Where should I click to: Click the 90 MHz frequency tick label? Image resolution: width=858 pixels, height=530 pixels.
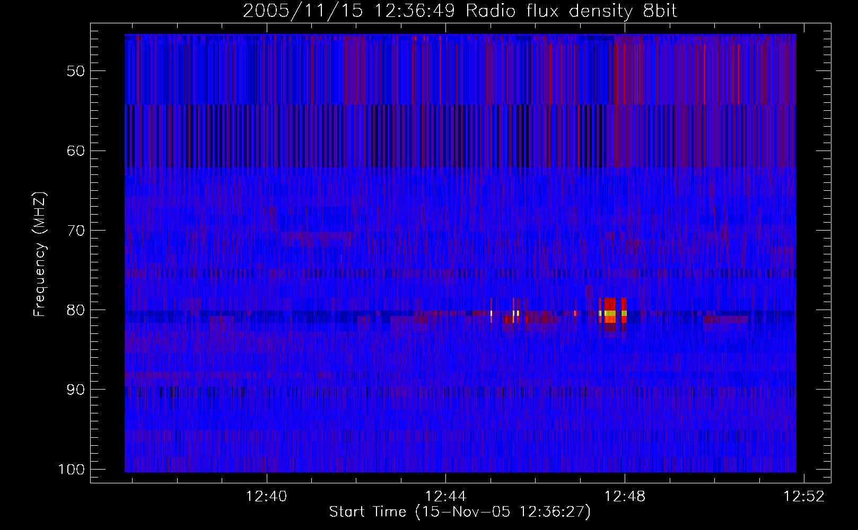[x=76, y=390]
